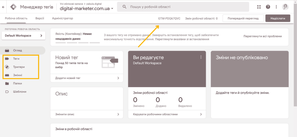Click chevron next to Додати новий тег

click(118, 78)
